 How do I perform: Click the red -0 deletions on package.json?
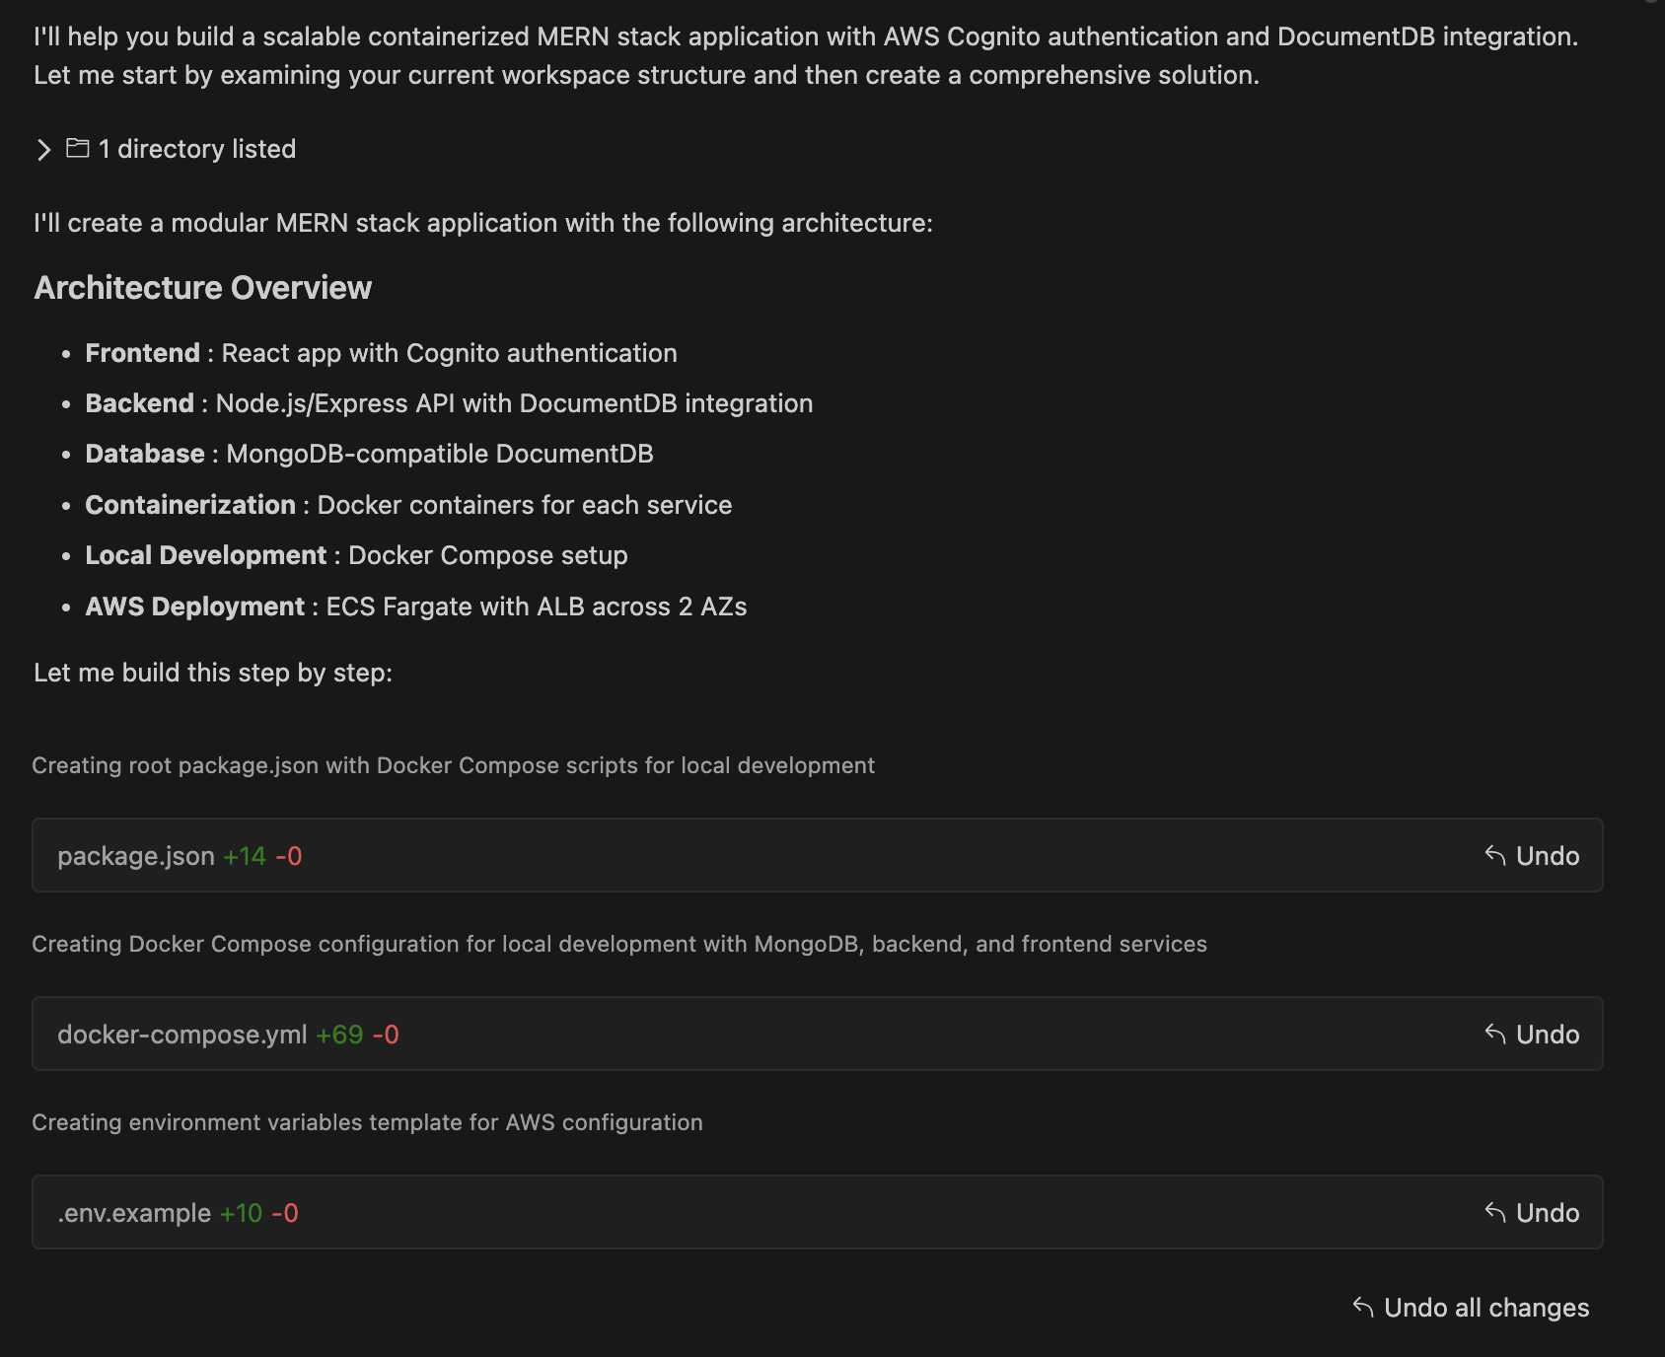[x=289, y=856]
